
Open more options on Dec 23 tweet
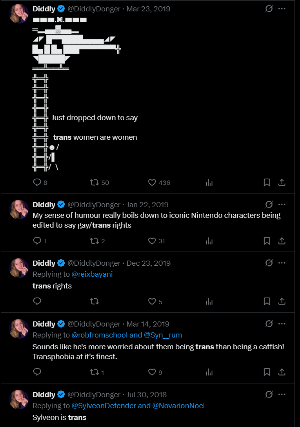pos(282,263)
